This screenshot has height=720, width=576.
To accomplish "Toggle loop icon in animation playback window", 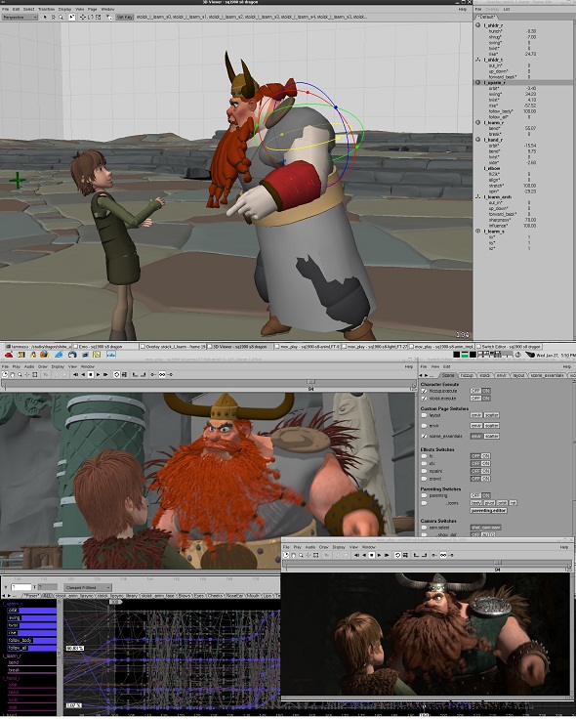I will pos(116,375).
